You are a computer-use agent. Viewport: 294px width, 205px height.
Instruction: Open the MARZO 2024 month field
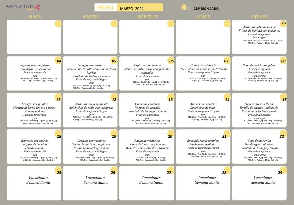point(139,8)
